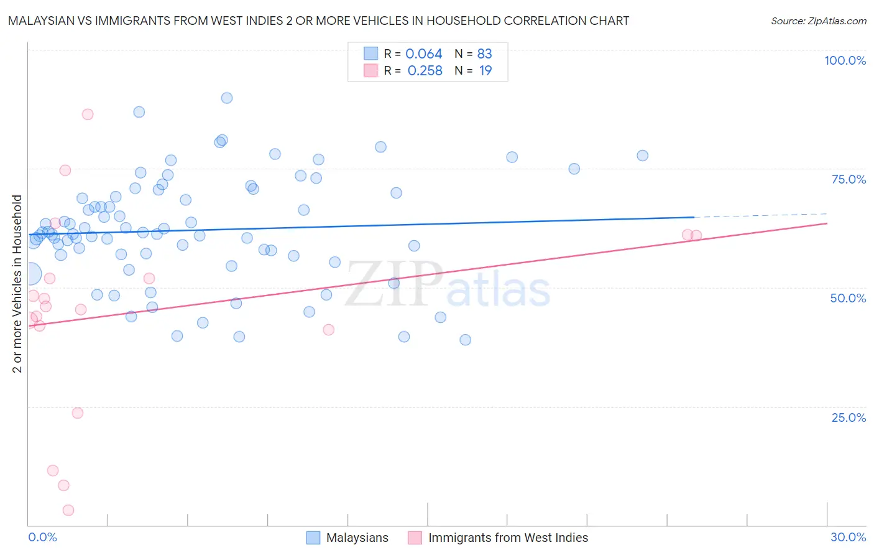Click the blue regression trend line
Screen dimensions: 874x555
click(361, 226)
